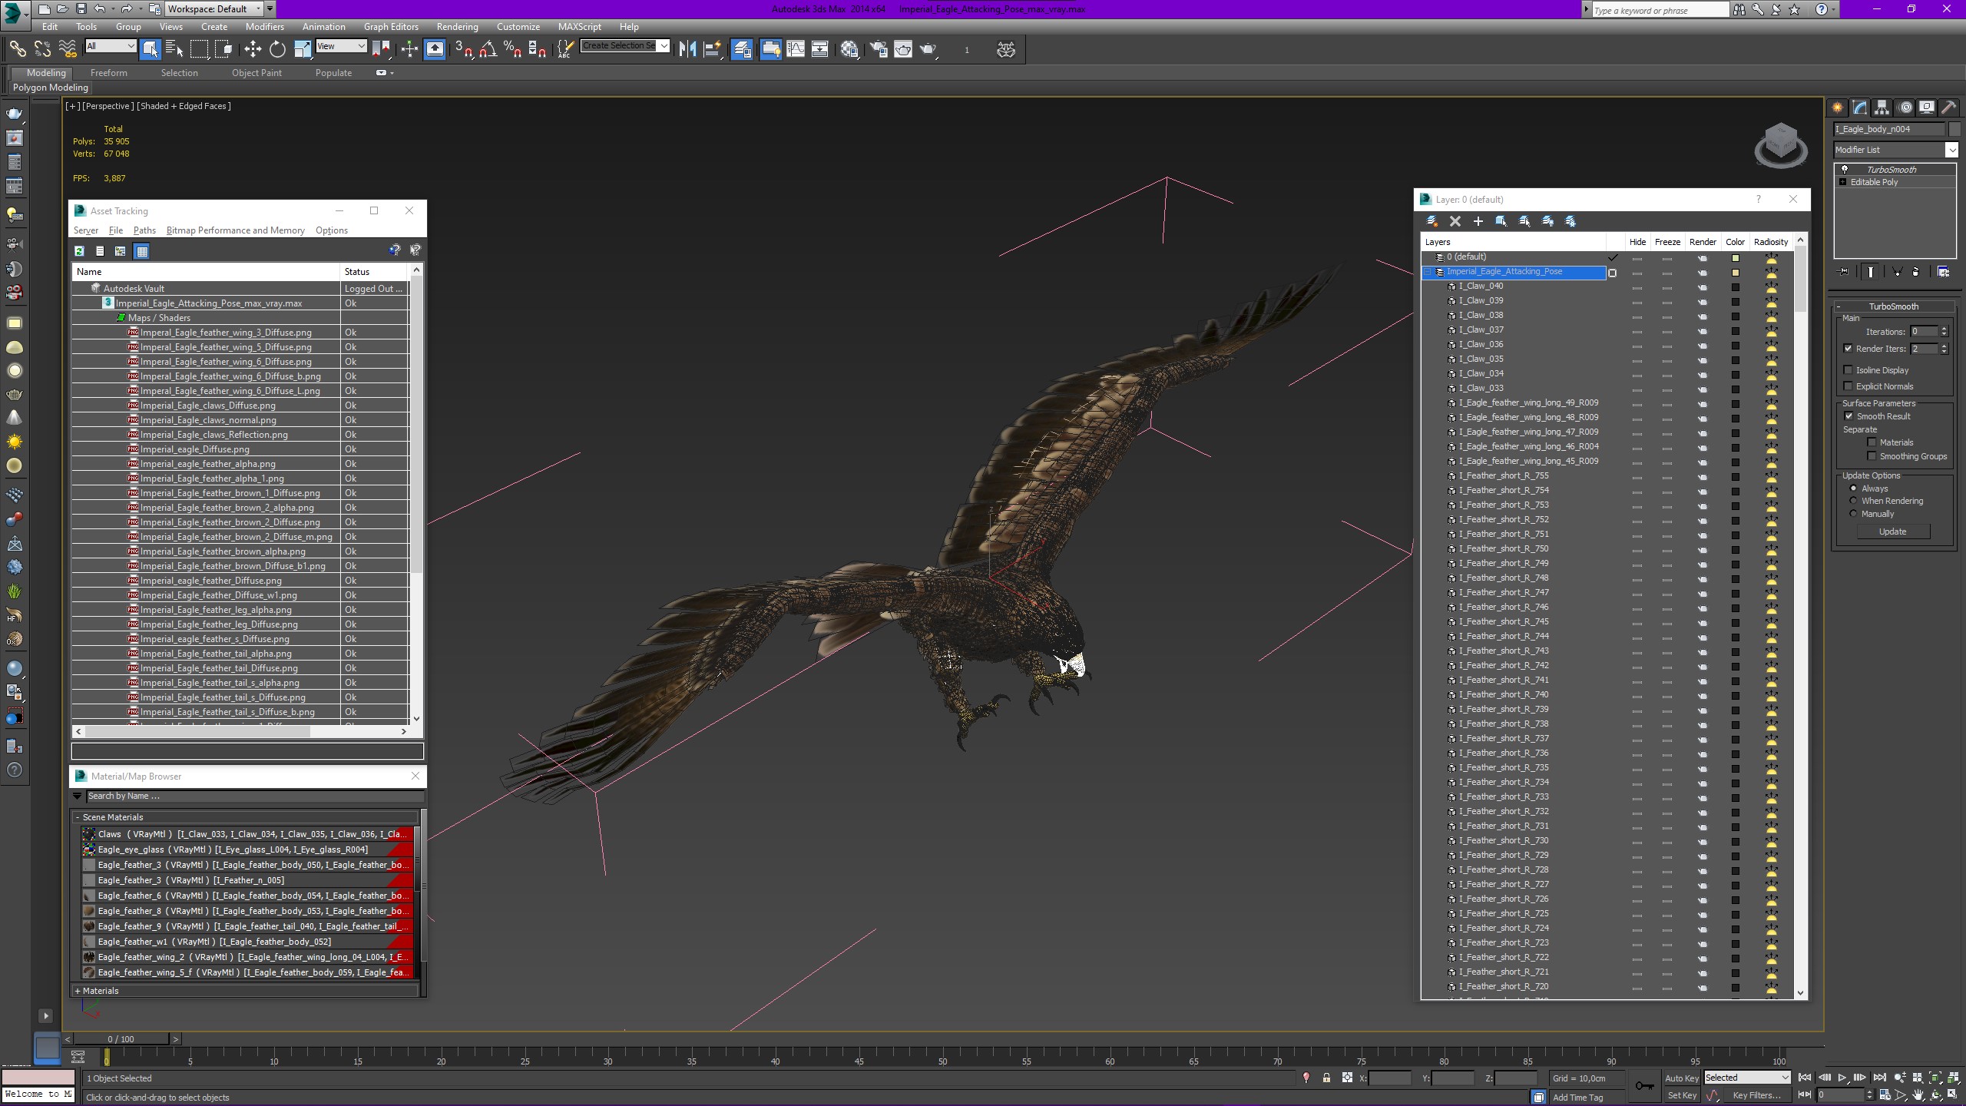The image size is (1966, 1106).
Task: Click the Key Filters button
Action: tap(1757, 1096)
